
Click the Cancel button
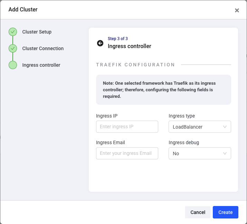pos(198,212)
